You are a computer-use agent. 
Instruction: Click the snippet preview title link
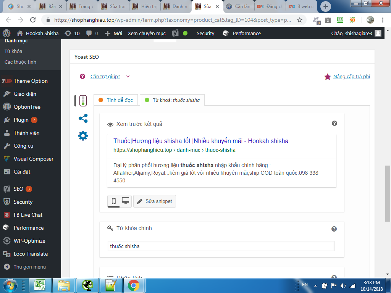(201, 141)
